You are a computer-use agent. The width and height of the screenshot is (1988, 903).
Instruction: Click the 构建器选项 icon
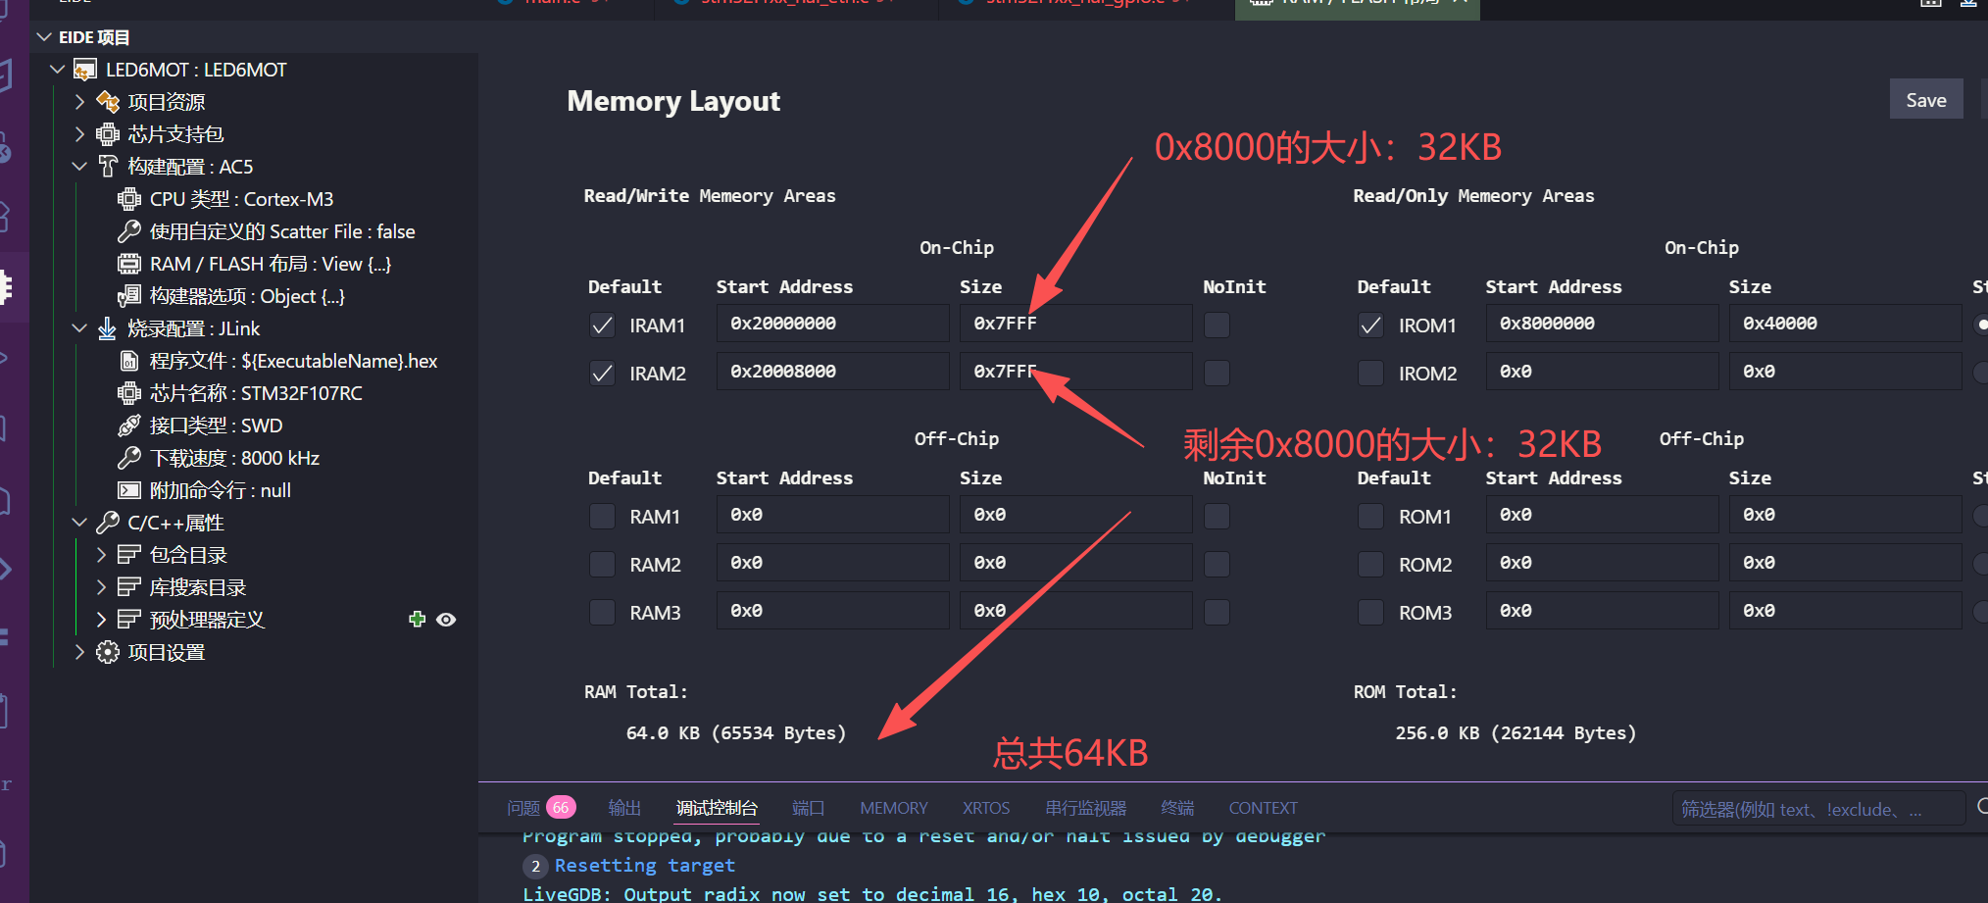[x=129, y=296]
